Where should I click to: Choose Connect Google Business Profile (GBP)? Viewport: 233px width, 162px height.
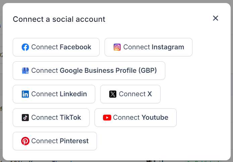pos(89,70)
